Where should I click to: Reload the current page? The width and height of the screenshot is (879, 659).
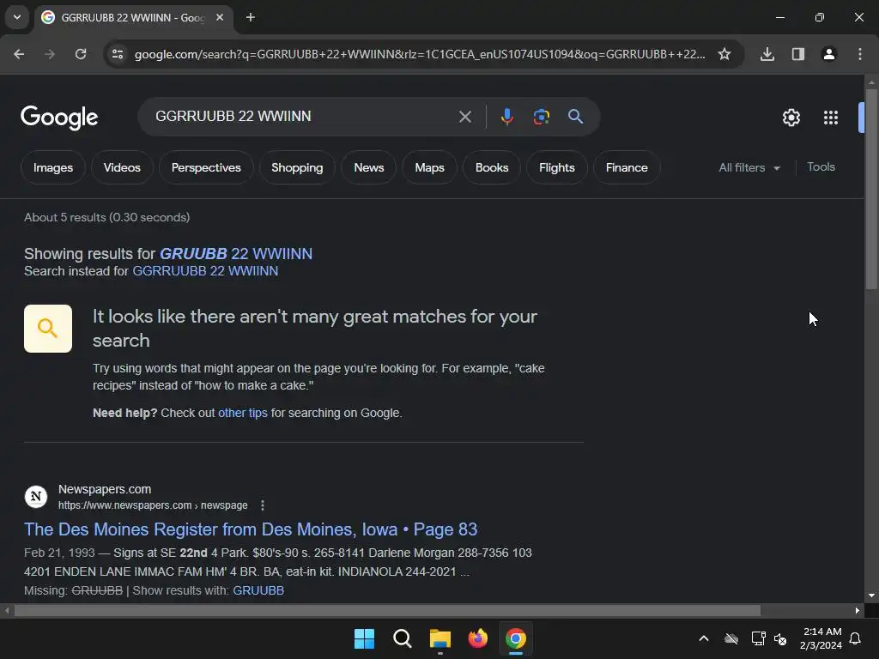[x=81, y=54]
